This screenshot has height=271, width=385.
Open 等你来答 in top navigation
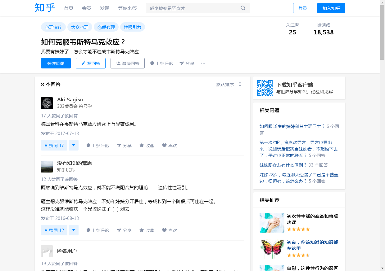pyautogui.click(x=127, y=8)
